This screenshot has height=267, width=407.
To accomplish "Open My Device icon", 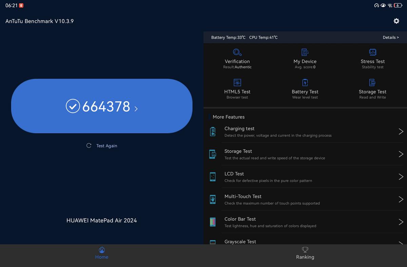I will click(x=305, y=52).
